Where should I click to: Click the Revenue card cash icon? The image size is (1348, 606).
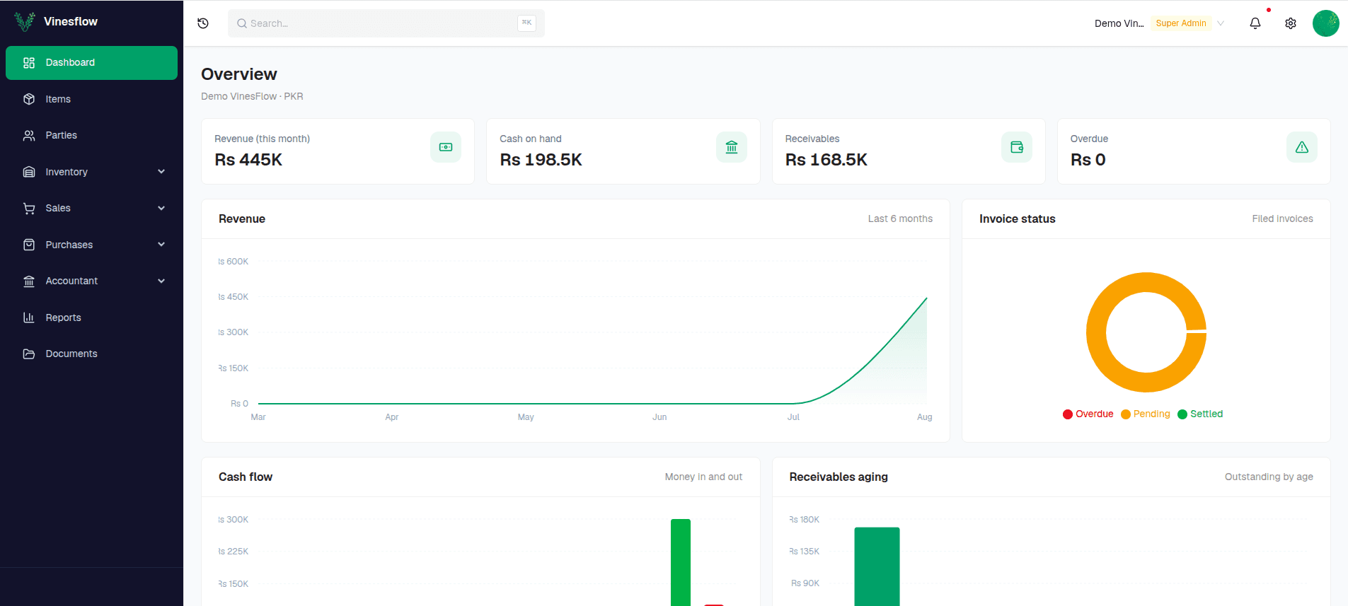pos(446,147)
